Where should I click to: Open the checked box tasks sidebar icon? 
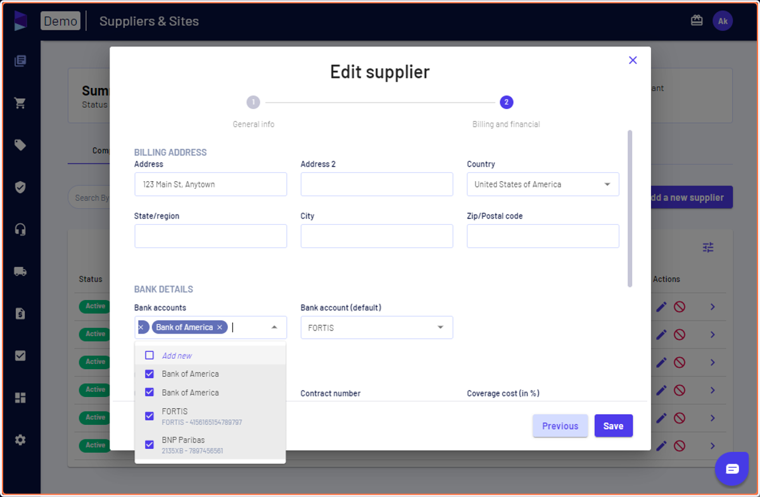pyautogui.click(x=20, y=356)
